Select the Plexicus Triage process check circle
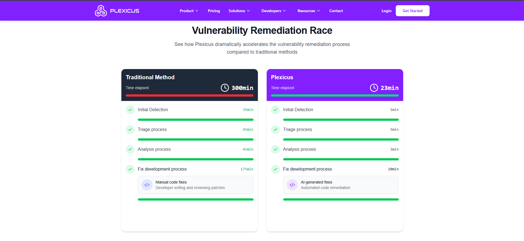The height and width of the screenshot is (241, 524). pos(275,130)
